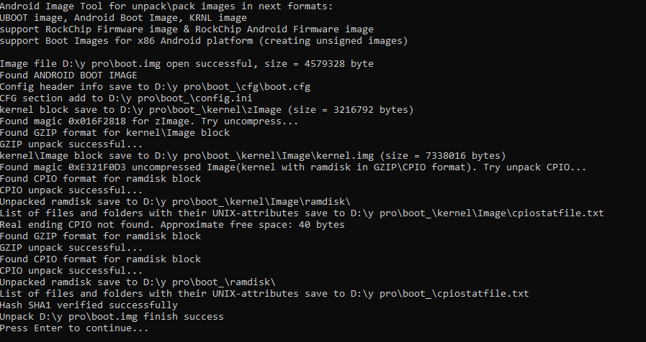Click the "boot.img finish success" line

(x=112, y=316)
